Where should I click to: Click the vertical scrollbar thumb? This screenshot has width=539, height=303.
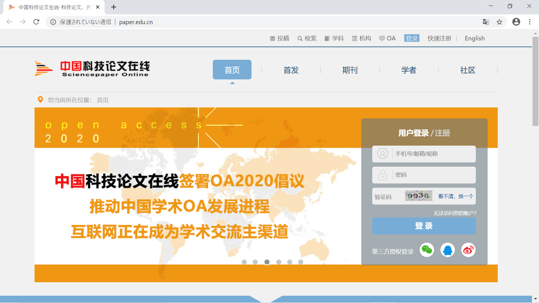(535, 81)
